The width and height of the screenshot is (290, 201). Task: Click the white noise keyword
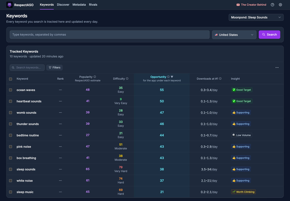click(25, 181)
